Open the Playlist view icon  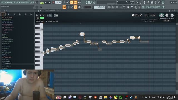pyautogui.click(x=109, y=7)
